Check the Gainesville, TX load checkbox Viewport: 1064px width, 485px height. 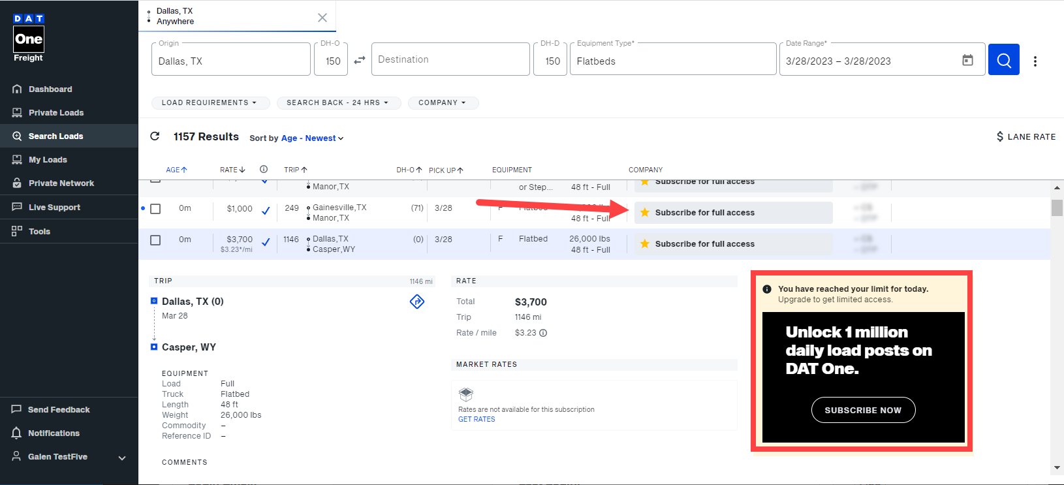click(155, 209)
